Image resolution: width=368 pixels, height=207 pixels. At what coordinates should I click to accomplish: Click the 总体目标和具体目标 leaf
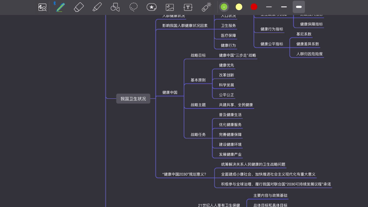(x=270, y=205)
